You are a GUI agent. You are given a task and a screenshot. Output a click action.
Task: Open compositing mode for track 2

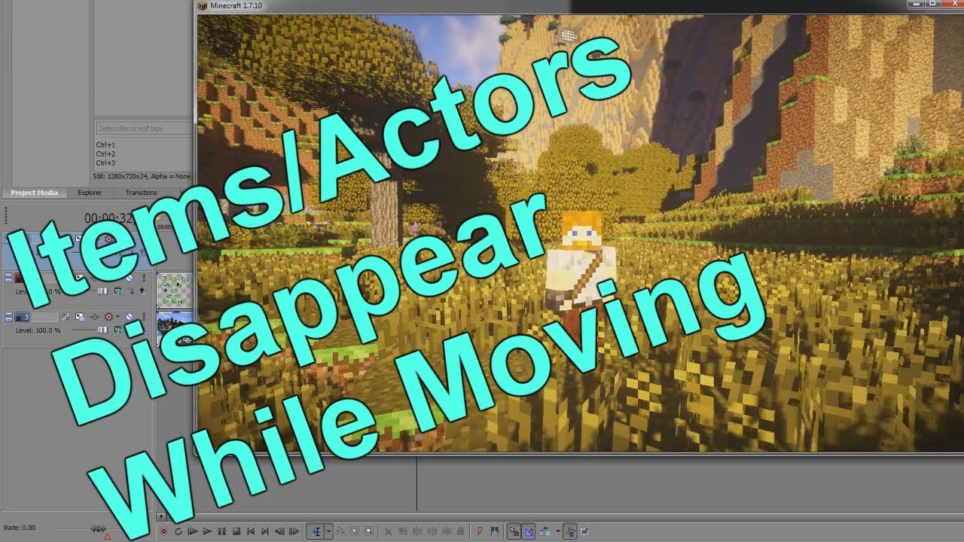click(x=118, y=291)
